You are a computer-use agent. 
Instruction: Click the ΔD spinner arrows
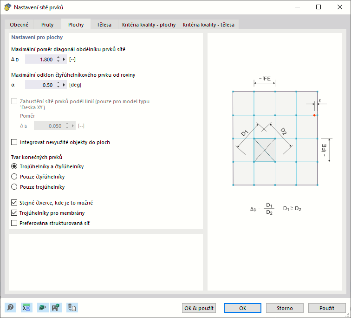58,60
